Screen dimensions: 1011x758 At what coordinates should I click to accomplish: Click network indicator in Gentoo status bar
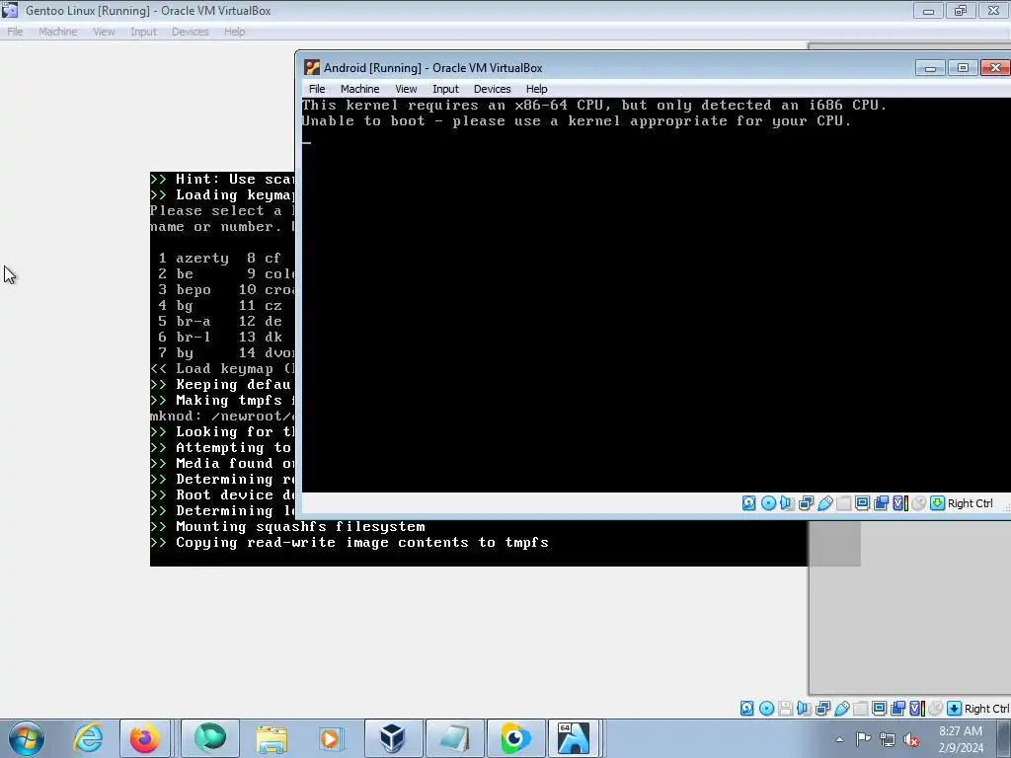pos(822,709)
